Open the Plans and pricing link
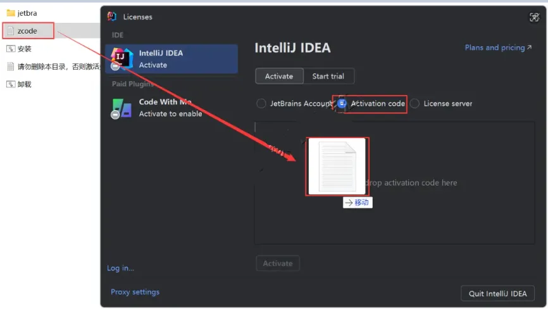Screen dimensions: 548x309 coord(498,47)
